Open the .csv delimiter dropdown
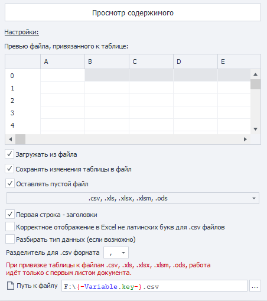 coord(116,253)
